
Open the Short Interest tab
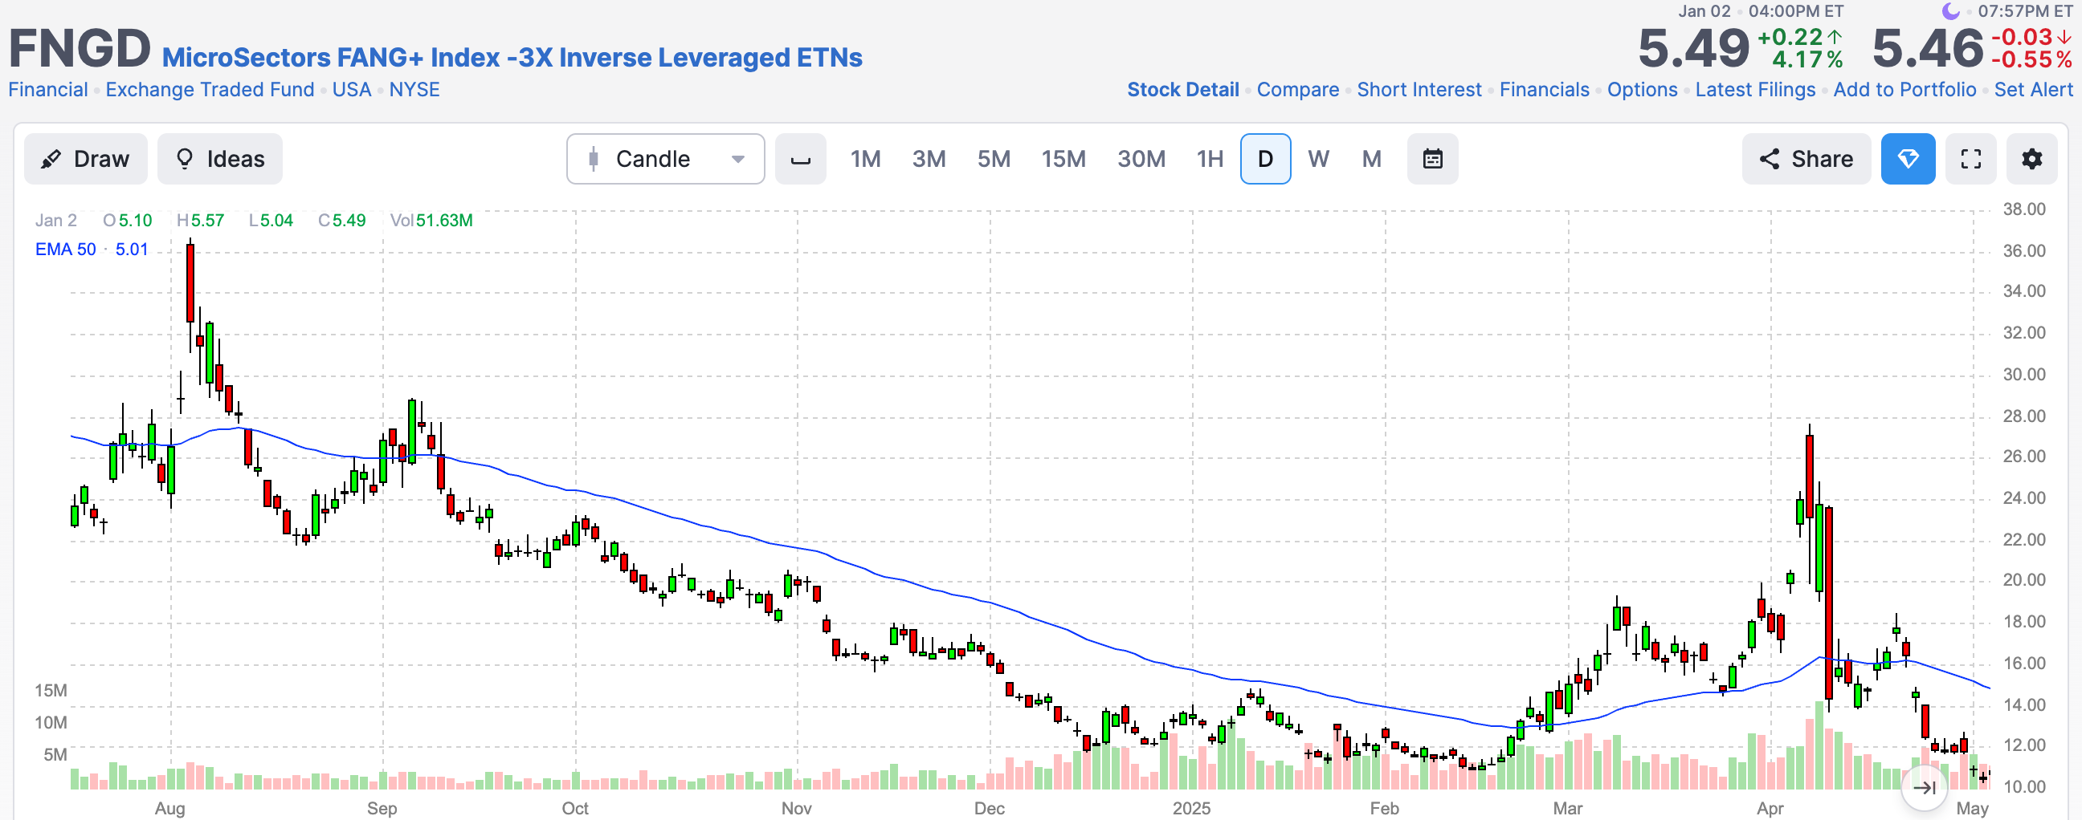1419,90
